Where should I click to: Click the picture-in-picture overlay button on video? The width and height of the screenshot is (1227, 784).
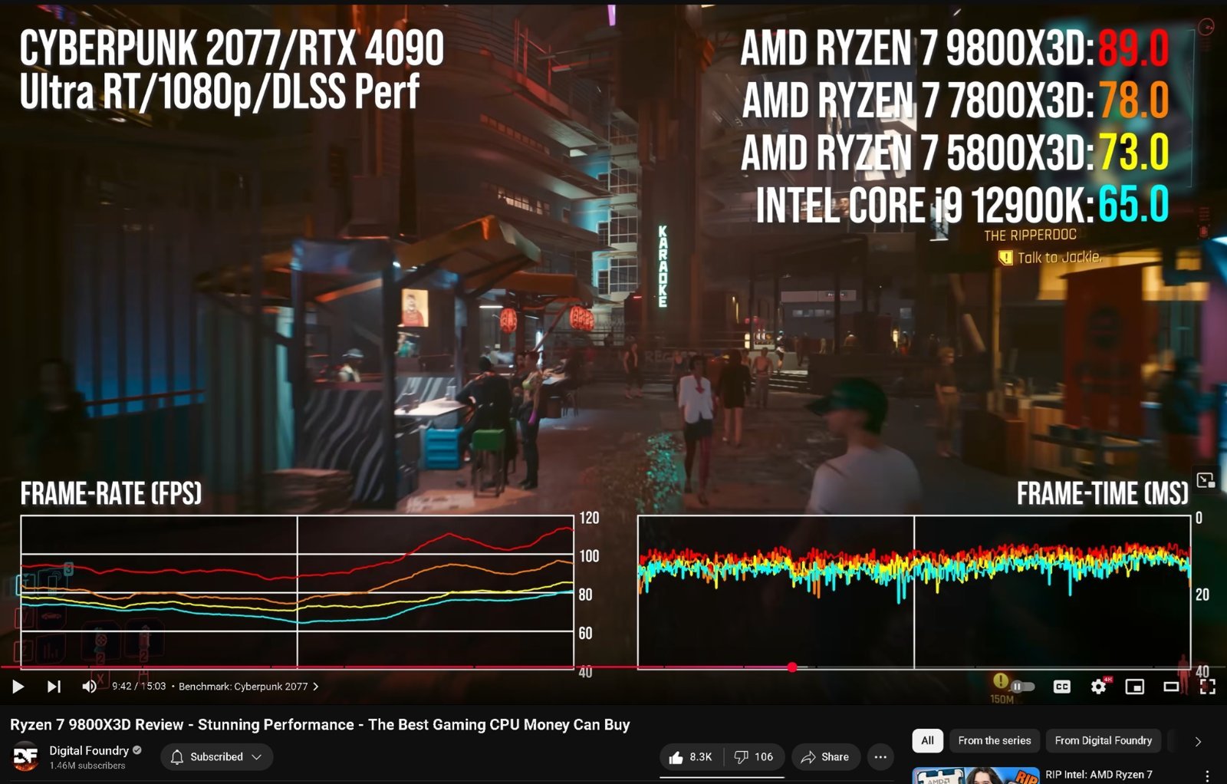[x=1206, y=481]
